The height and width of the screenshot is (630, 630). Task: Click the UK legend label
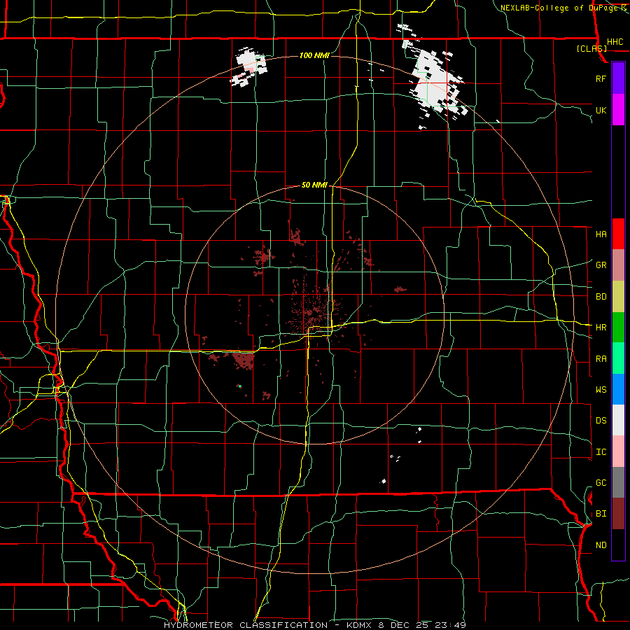coord(601,110)
